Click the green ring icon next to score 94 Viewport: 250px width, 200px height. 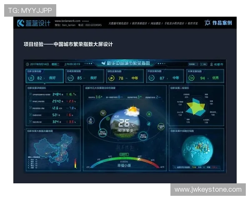click(192, 78)
